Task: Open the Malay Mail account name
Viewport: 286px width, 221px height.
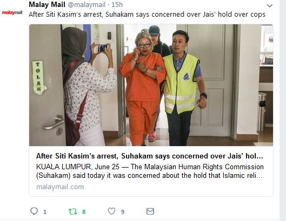Action: pyautogui.click(x=47, y=4)
